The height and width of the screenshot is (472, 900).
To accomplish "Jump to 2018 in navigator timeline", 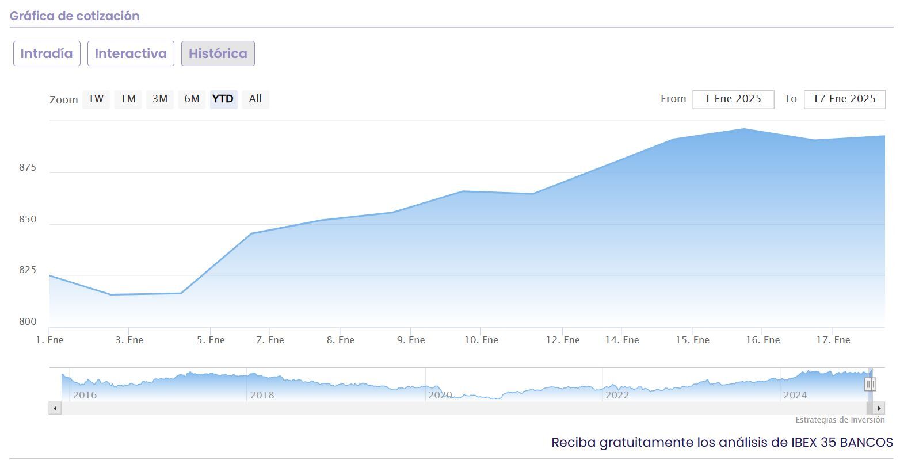I will 262,395.
